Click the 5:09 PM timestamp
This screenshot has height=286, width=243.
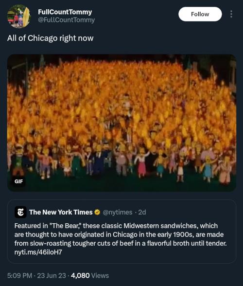(20, 275)
